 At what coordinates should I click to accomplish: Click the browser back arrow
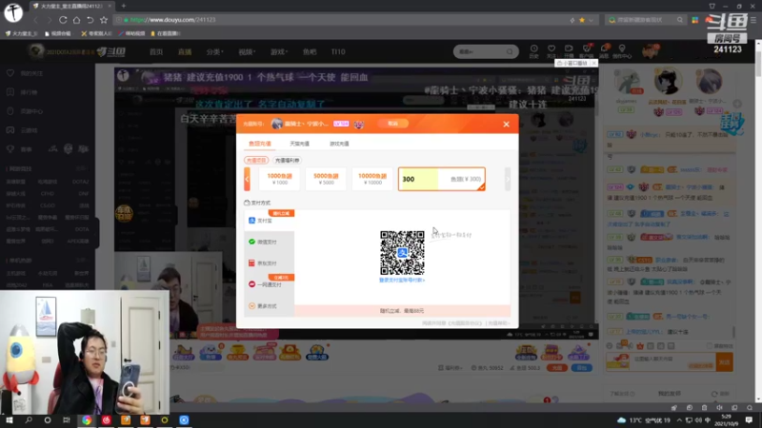pos(35,20)
